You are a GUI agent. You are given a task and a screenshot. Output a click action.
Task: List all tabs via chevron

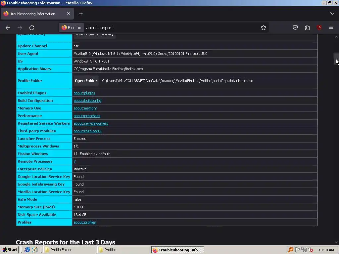point(332,14)
